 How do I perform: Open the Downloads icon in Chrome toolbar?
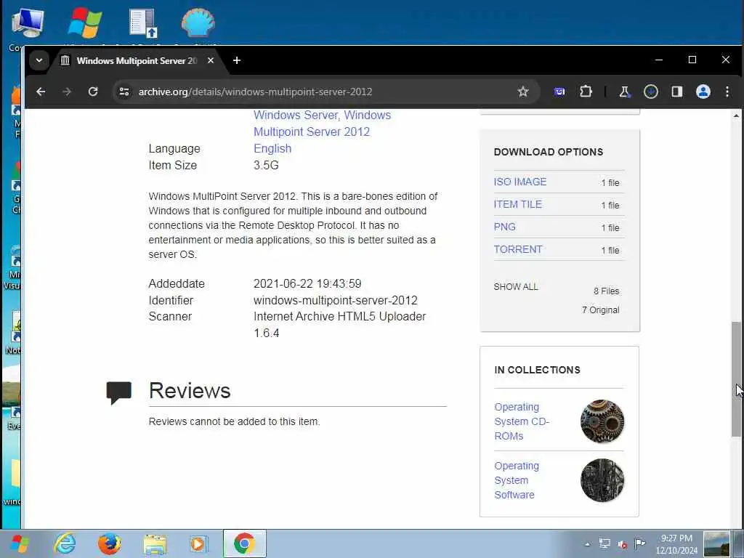tap(650, 92)
